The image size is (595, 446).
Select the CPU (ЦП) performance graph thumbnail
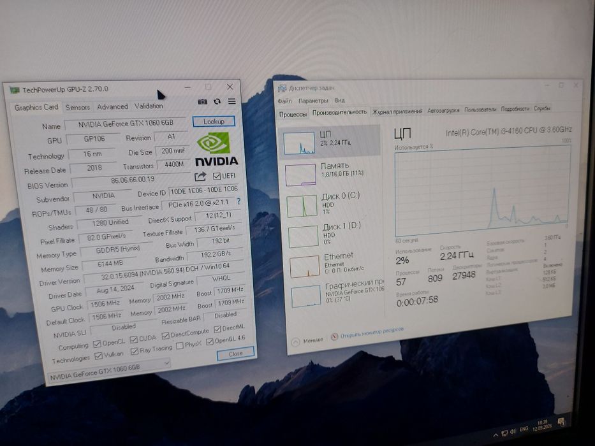[x=299, y=143]
